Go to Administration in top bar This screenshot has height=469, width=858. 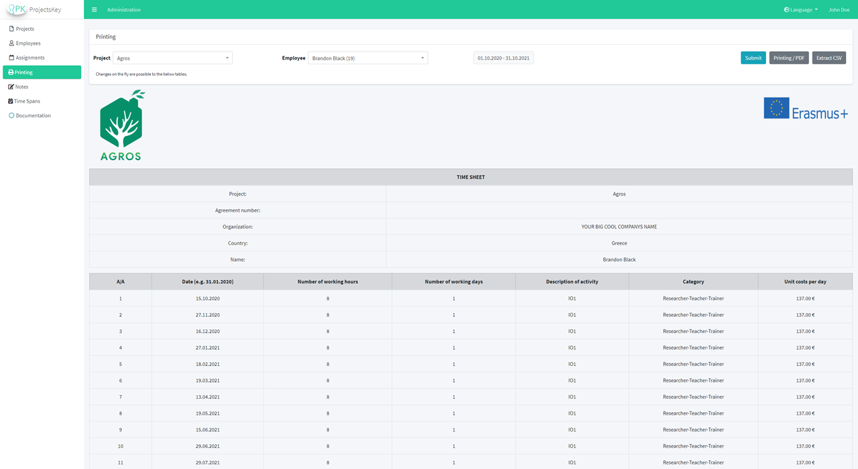click(124, 10)
